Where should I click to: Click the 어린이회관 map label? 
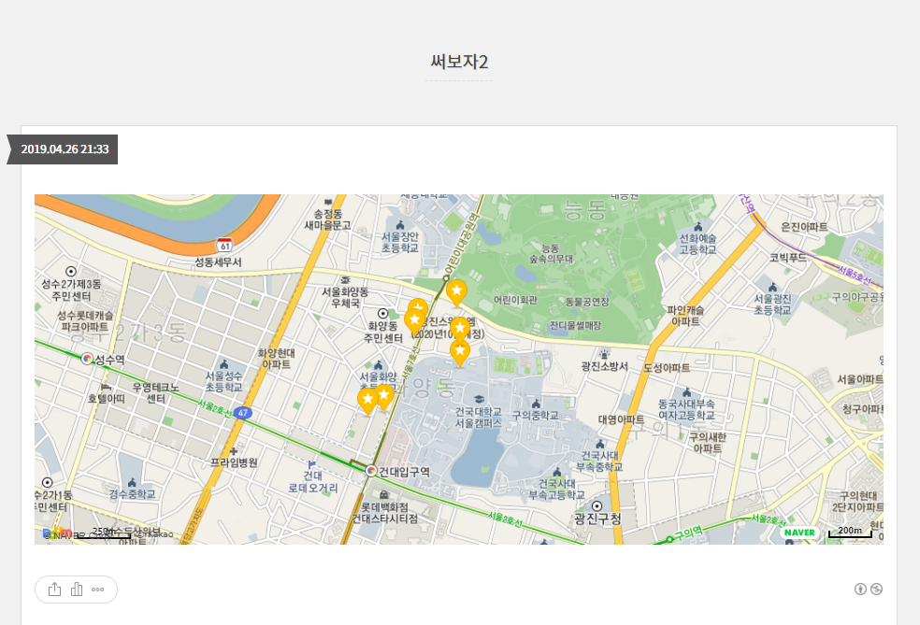(x=515, y=300)
